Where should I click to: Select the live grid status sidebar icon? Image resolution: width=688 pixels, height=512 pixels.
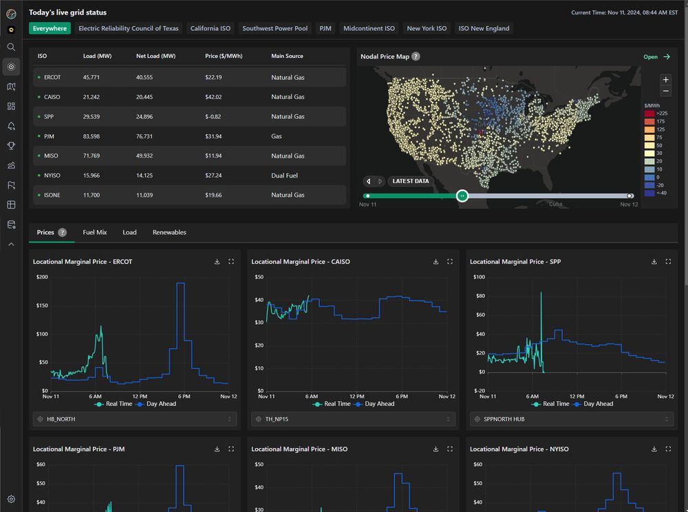[12, 67]
